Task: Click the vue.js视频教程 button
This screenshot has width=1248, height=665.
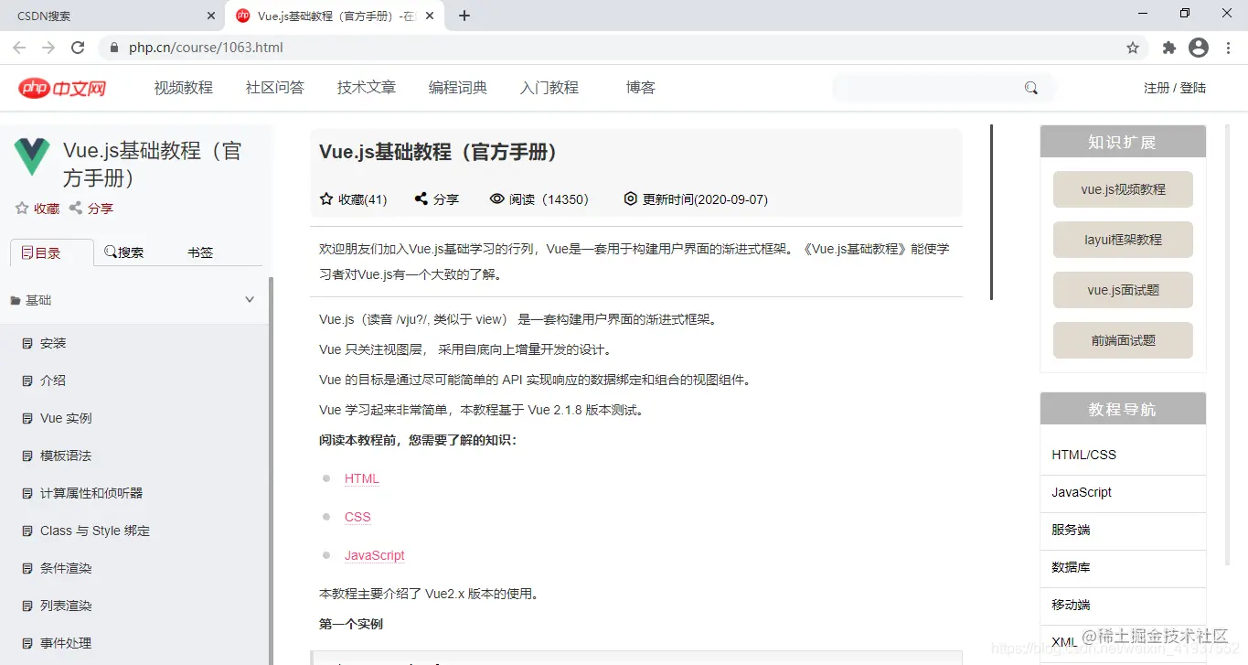Action: 1123,189
